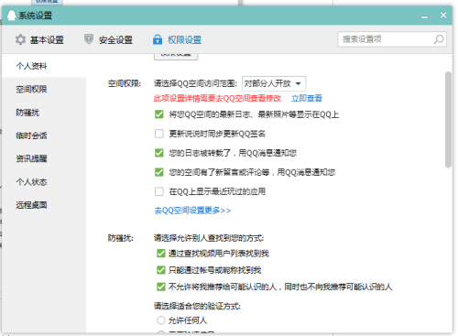Click the label 请选择适合您的验证方式
The height and width of the screenshot is (336, 458).
click(x=197, y=306)
